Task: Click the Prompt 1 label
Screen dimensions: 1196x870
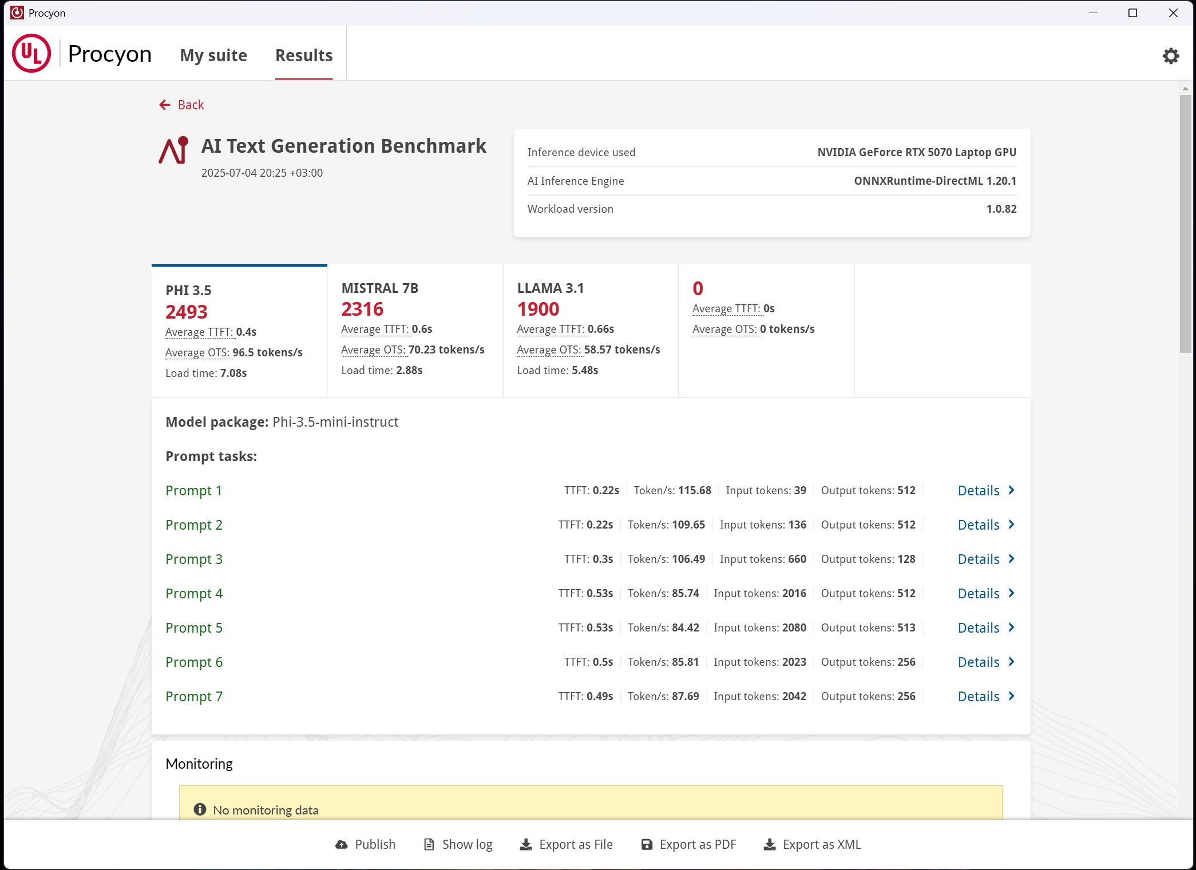Action: click(x=193, y=490)
